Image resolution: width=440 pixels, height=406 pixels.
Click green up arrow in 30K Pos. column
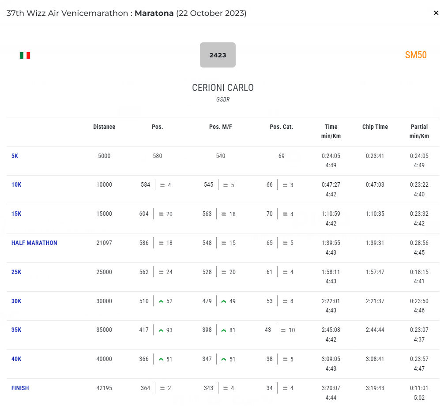[161, 301]
